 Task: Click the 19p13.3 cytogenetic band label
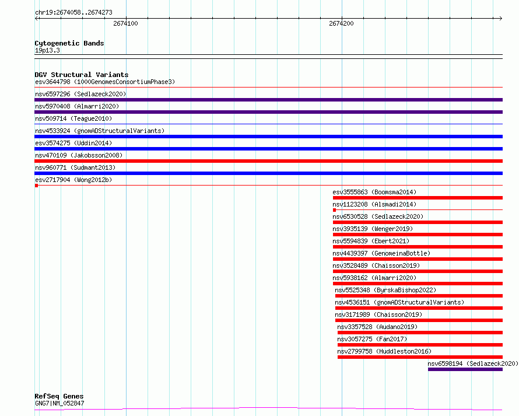click(47, 50)
